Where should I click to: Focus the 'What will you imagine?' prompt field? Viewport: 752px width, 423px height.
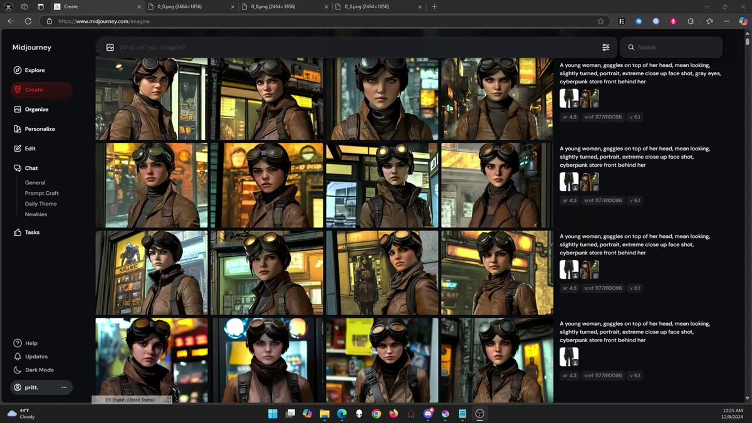click(x=357, y=48)
